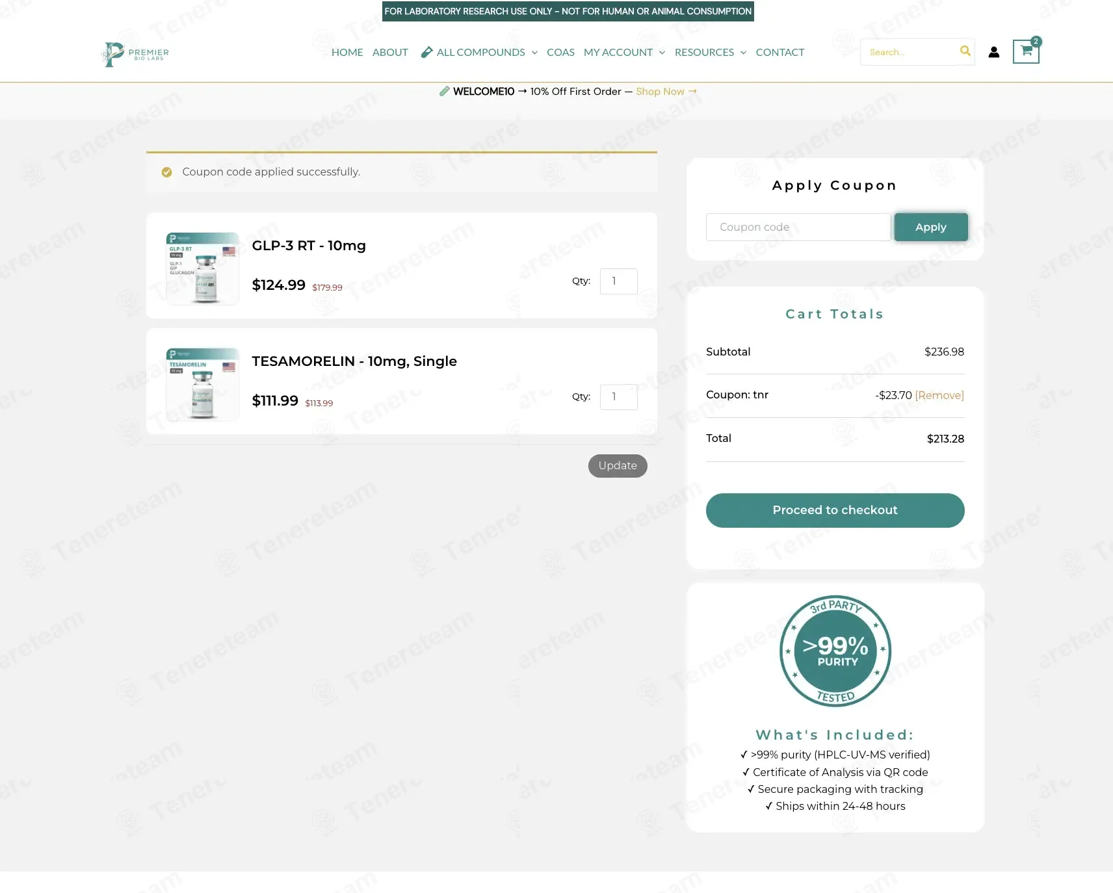Click the Tesamorelin product thumbnail
The width and height of the screenshot is (1113, 893).
(203, 384)
